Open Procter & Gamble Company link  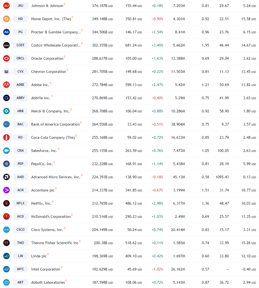tap(56, 32)
